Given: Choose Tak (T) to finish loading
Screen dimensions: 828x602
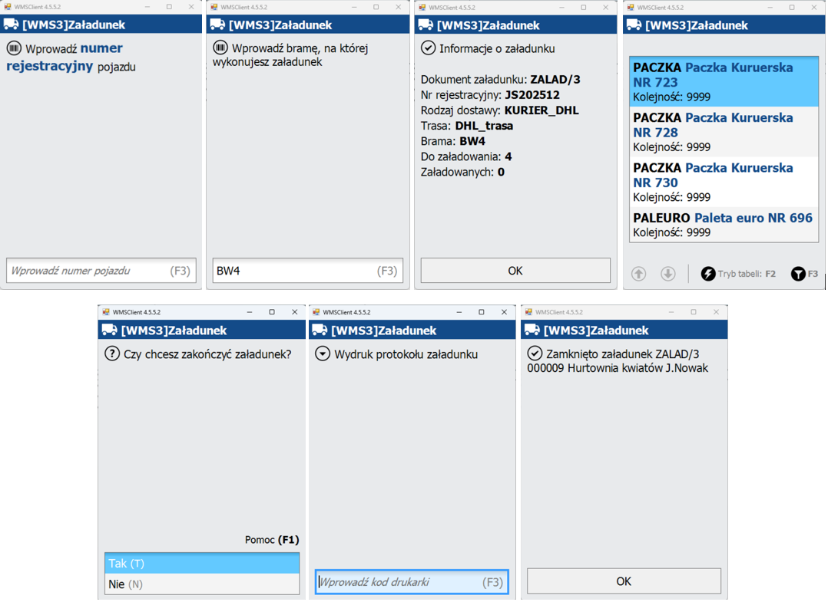Looking at the screenshot, I should tap(202, 564).
